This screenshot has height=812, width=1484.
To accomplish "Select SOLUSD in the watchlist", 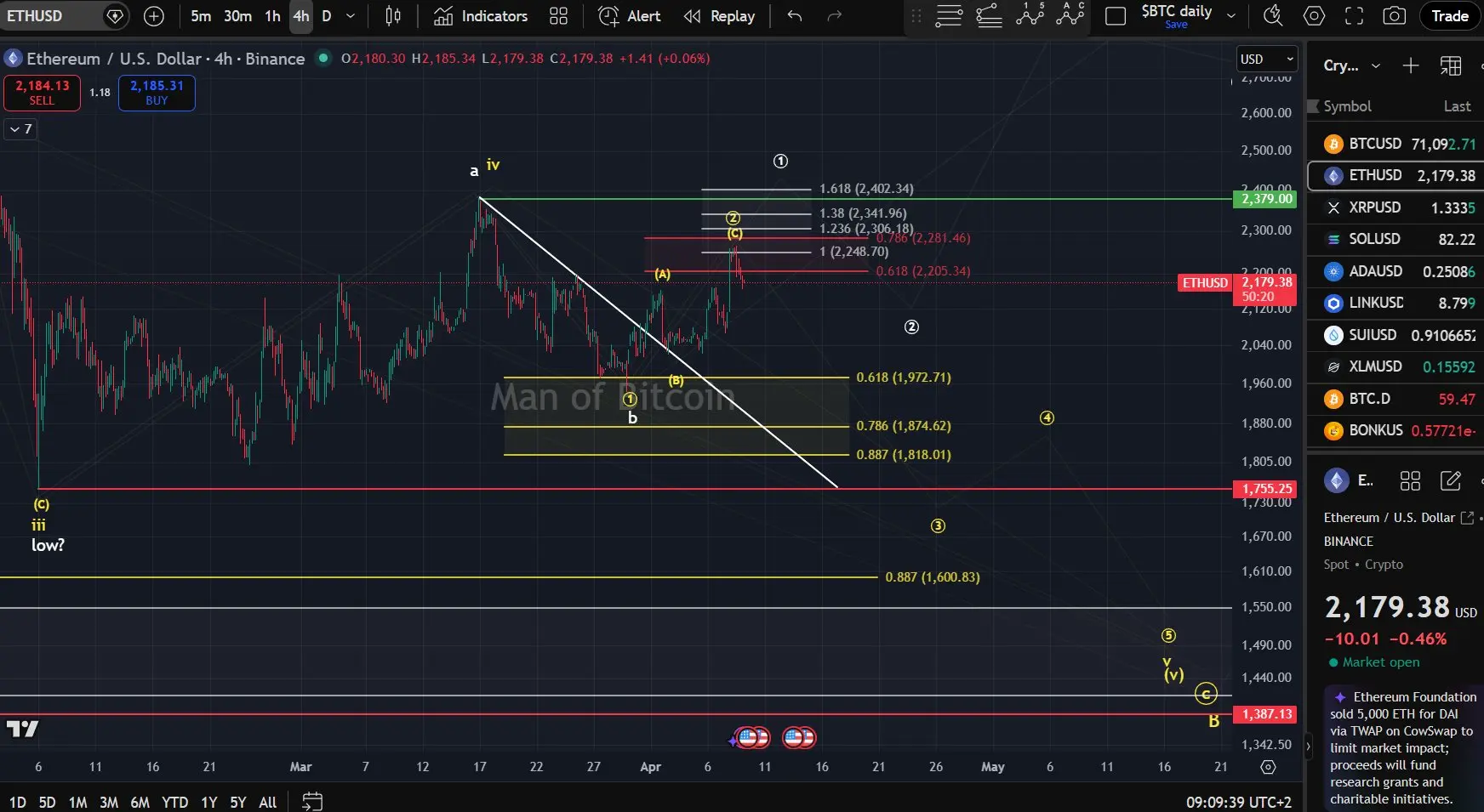I will [1396, 239].
